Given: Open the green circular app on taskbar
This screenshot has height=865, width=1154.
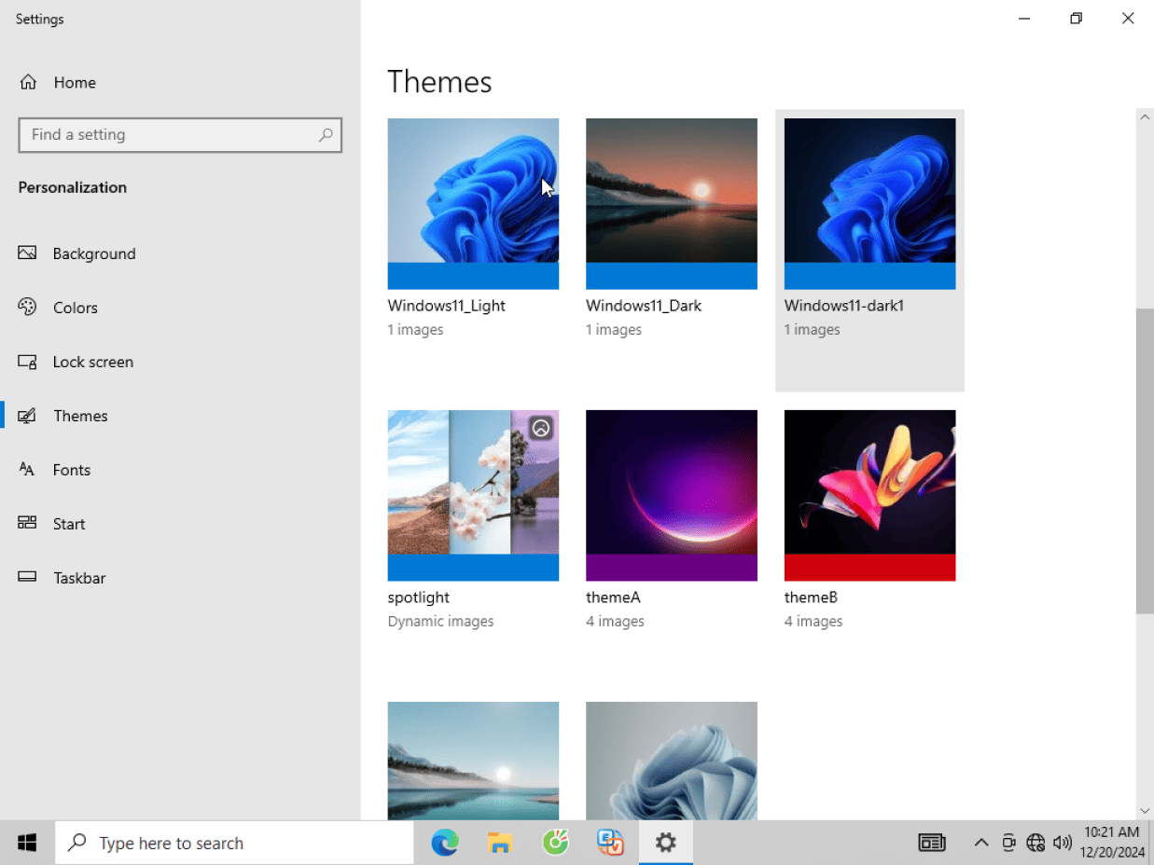Looking at the screenshot, I should [556, 843].
